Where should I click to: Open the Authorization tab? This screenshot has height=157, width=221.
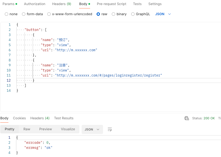[35, 4]
